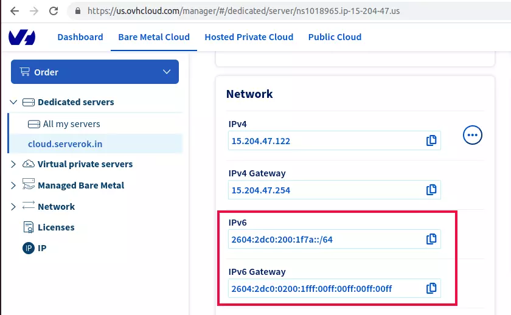Click the round IP badge icon

29,248
